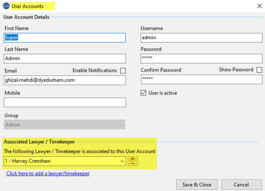
Task: Click the scales app icon in title bar
Action: [x=6, y=6]
